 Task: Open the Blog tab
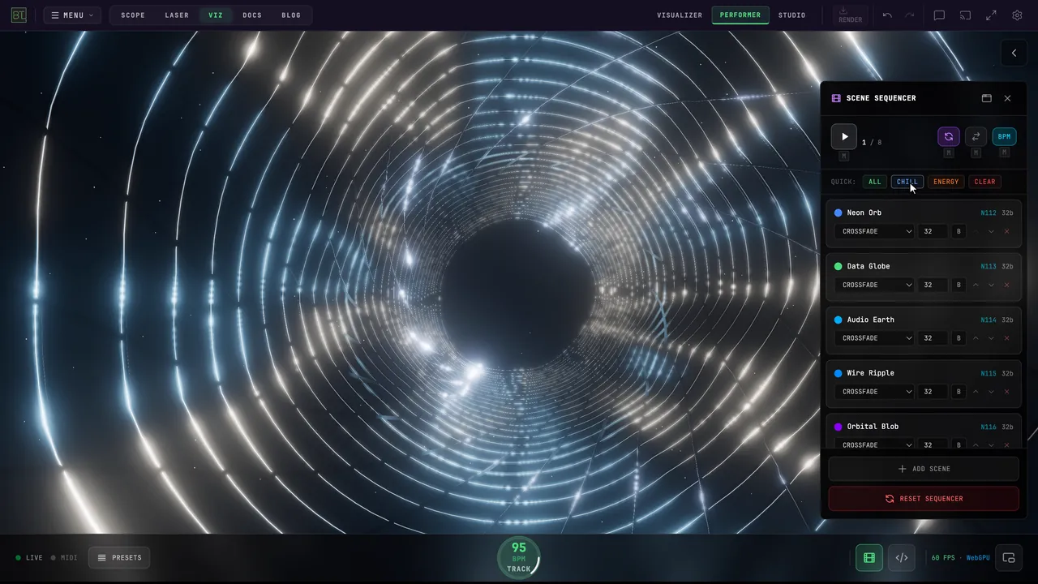pos(291,15)
